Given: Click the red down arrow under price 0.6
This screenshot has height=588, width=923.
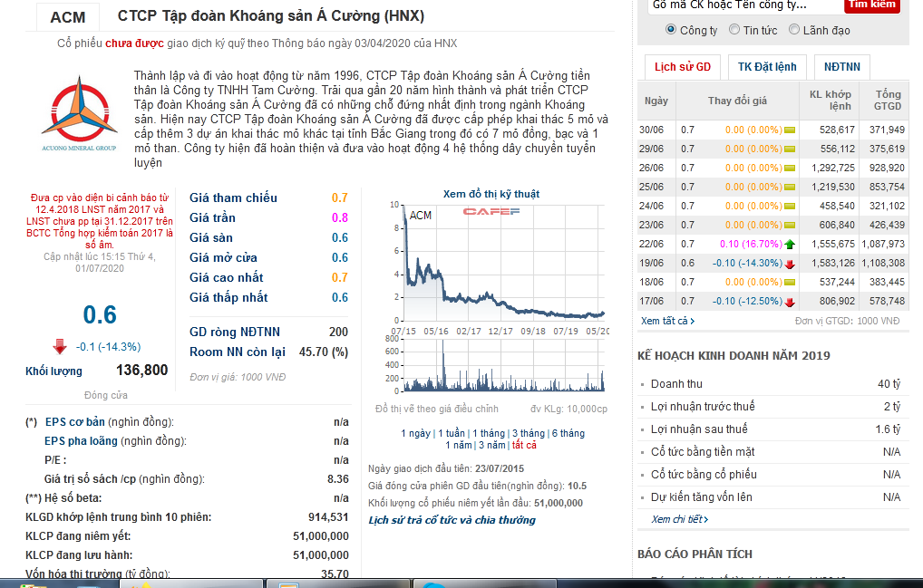Looking at the screenshot, I should click(x=60, y=346).
